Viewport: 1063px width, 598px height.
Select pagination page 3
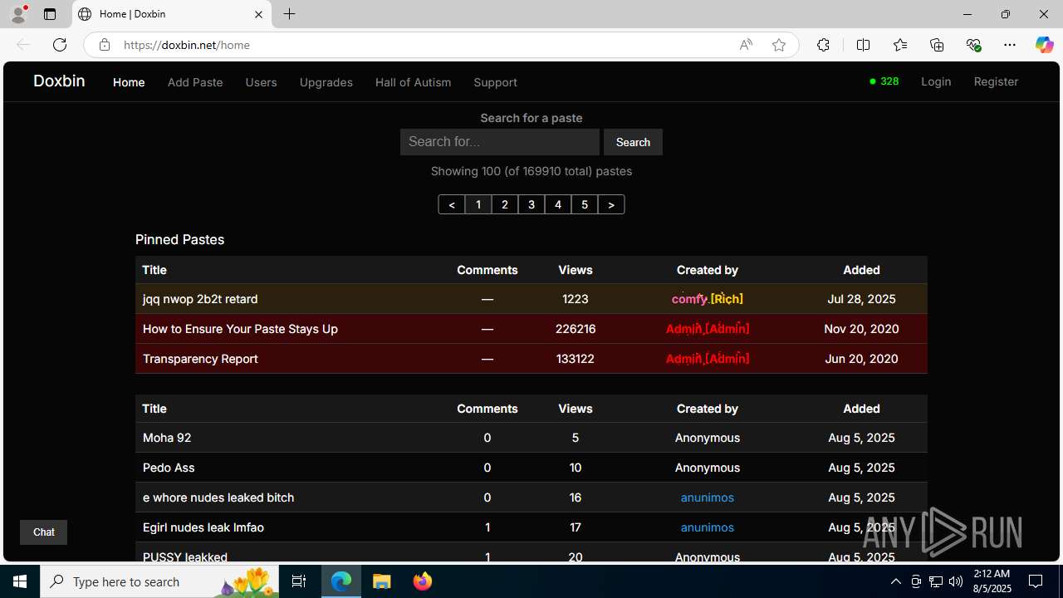(531, 204)
